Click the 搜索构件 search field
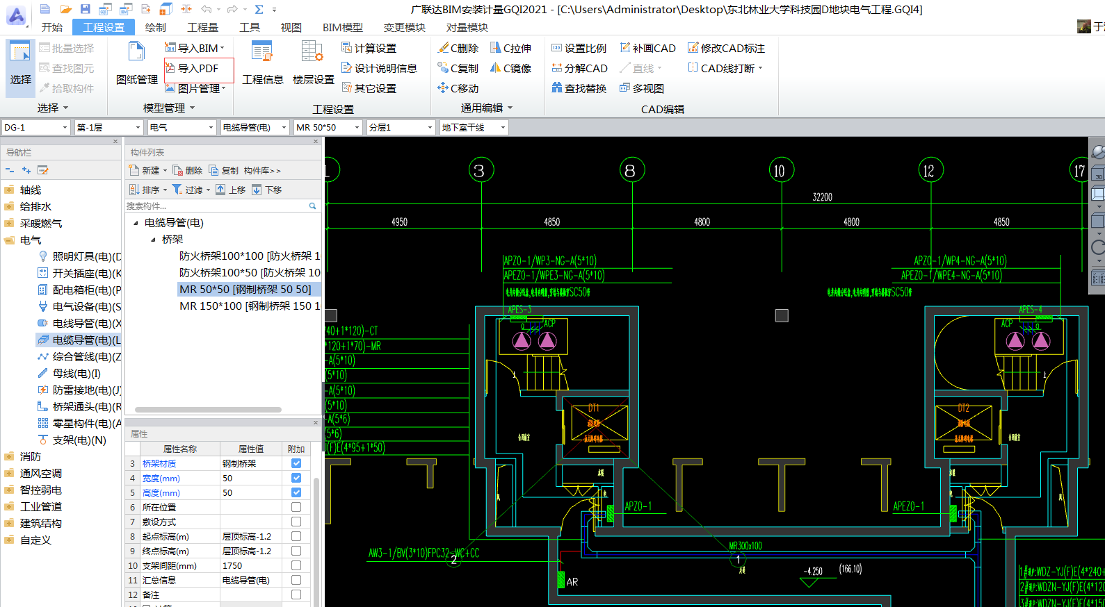The image size is (1105, 607). [x=221, y=206]
